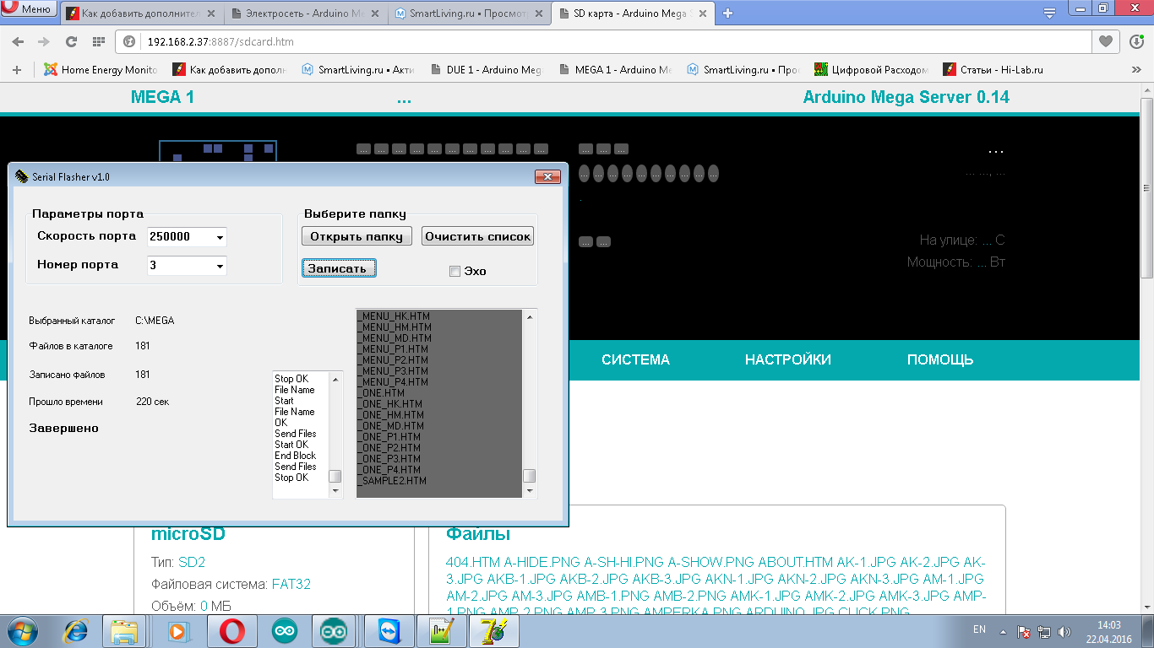The height and width of the screenshot is (648, 1154).
Task: Select _MENU_HK.HTM in the file list
Action: click(394, 316)
